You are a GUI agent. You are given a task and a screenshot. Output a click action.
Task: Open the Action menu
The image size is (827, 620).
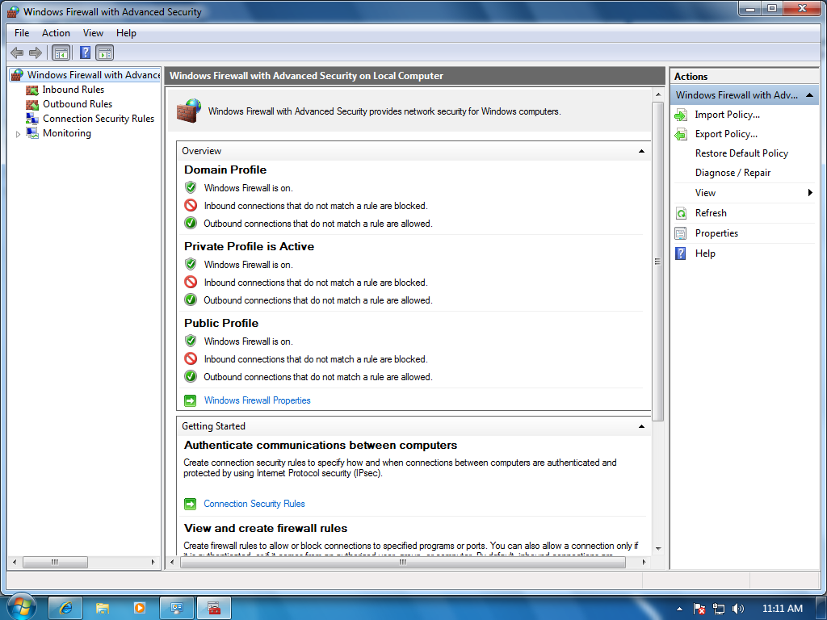[x=56, y=32]
